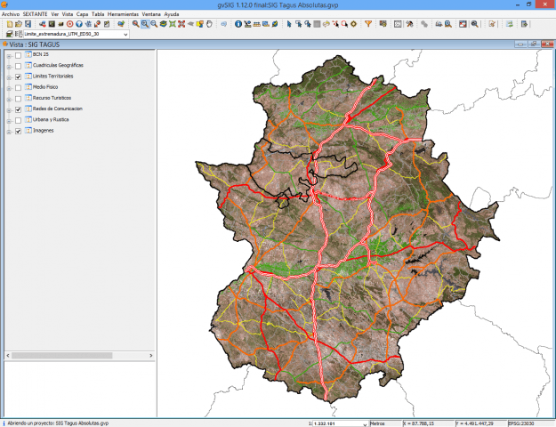The width and height of the screenshot is (556, 427).
Task: Select the blue information tool icon
Action: coord(238,24)
